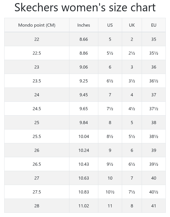
Task: Click the 22.5 Mondo point cell
Action: pos(37,53)
